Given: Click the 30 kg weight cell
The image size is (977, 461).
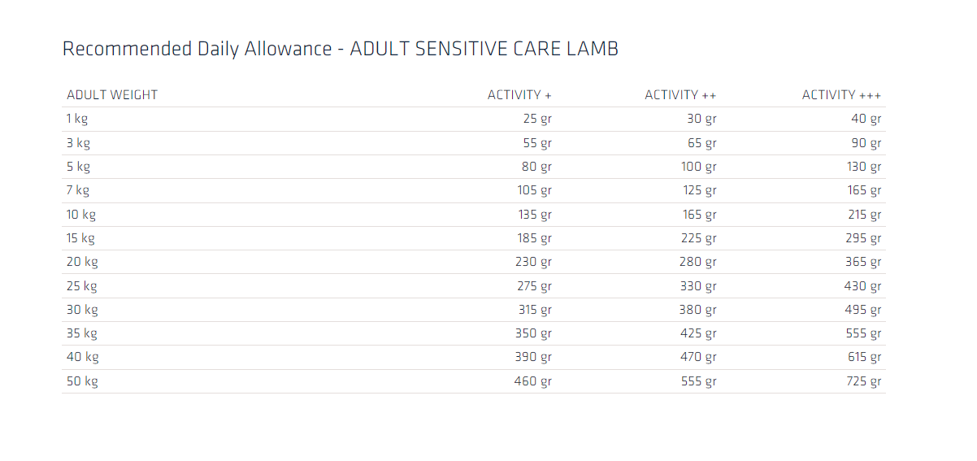Looking at the screenshot, I should pyautogui.click(x=82, y=310).
